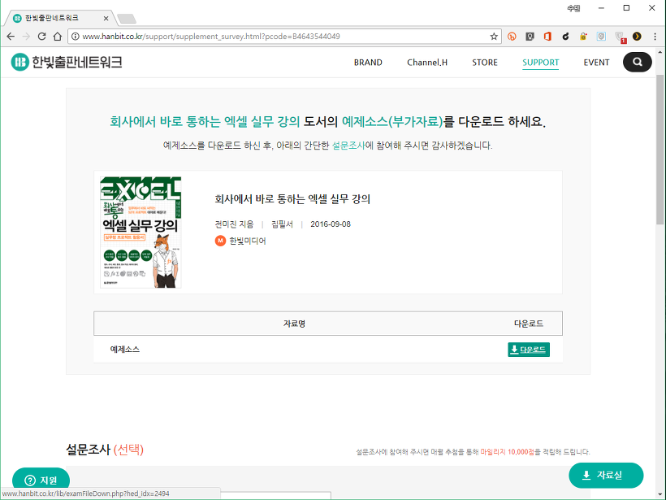The width and height of the screenshot is (666, 500).
Task: Click the book title 회사에서 바로 통하는 엑셀 실무 강의
Action: (292, 199)
